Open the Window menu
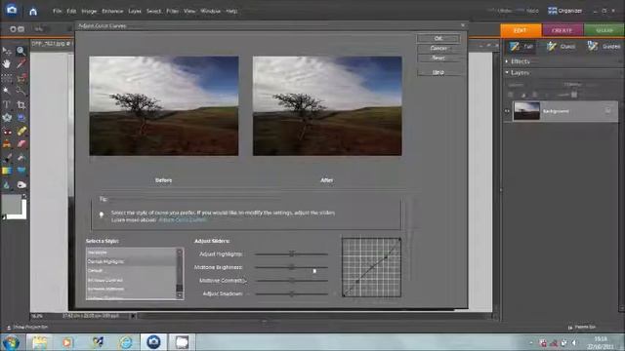Image resolution: width=625 pixels, height=351 pixels. coord(211,11)
